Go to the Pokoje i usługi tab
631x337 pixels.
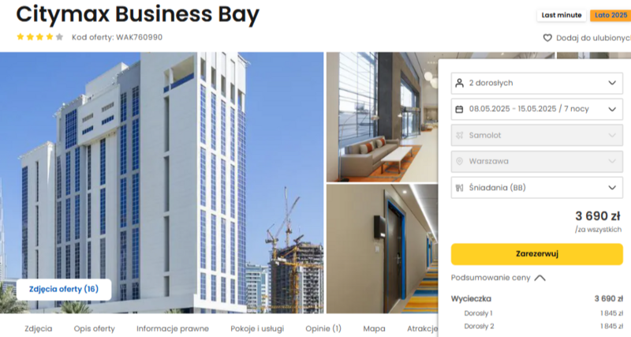coord(257,328)
